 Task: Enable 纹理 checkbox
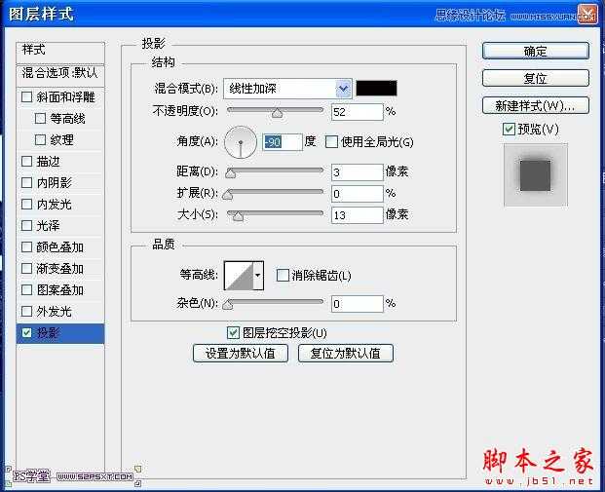40,139
